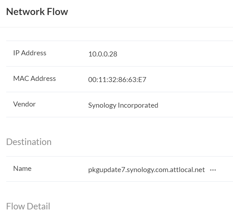
Task: Click the word Synology in vendor value
Action: tap(102, 105)
